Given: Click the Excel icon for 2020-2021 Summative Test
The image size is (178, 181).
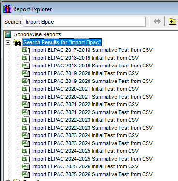Looking at the screenshot, I should (x=26, y=97).
